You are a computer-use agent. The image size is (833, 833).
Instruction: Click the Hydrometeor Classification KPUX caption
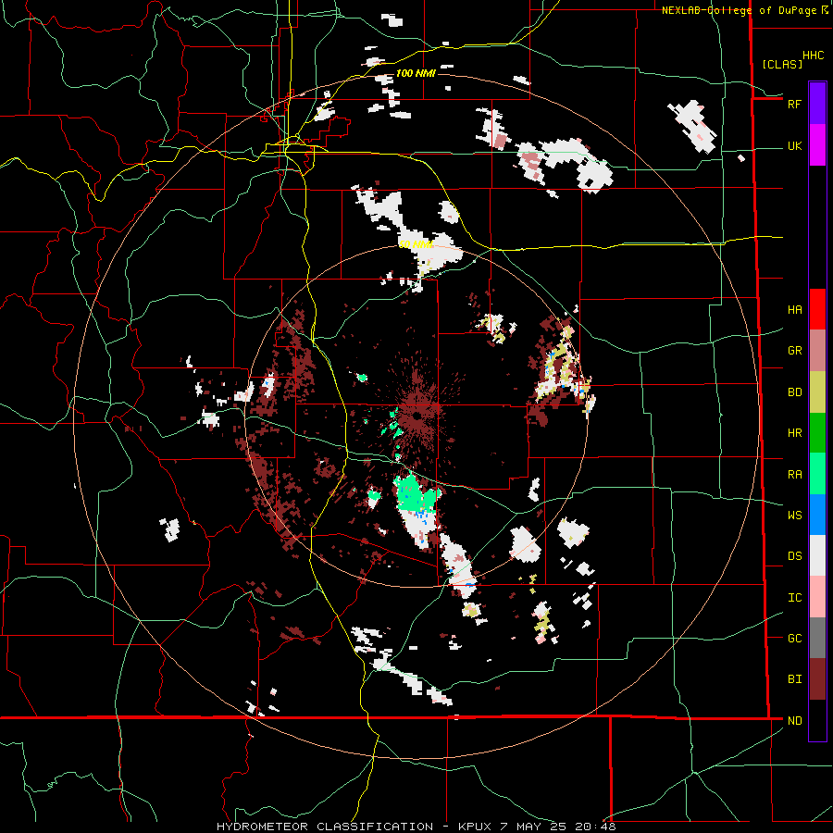416,827
